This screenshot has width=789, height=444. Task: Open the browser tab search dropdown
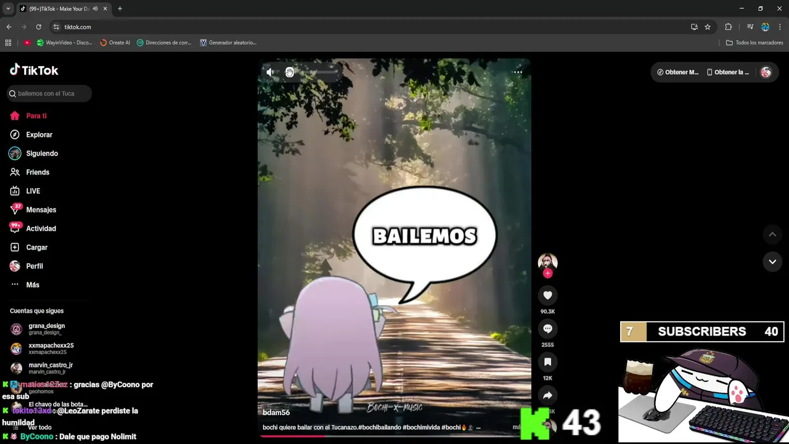[x=8, y=9]
